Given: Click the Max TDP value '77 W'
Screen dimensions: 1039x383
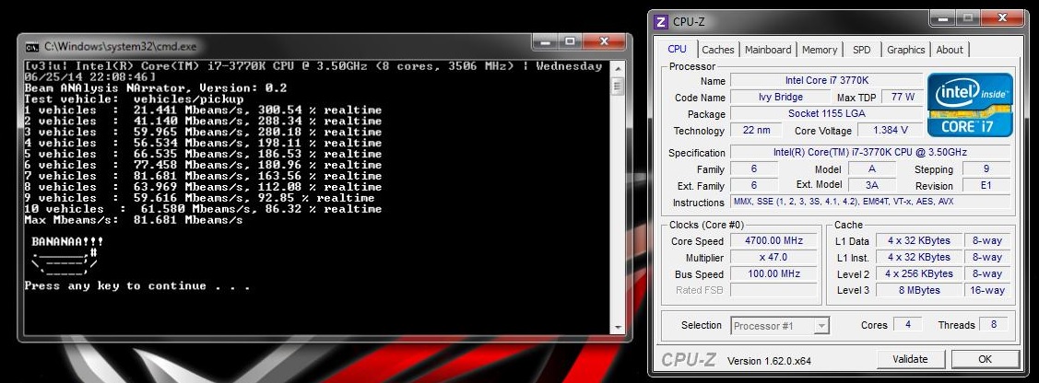Looking at the screenshot, I should pos(902,98).
